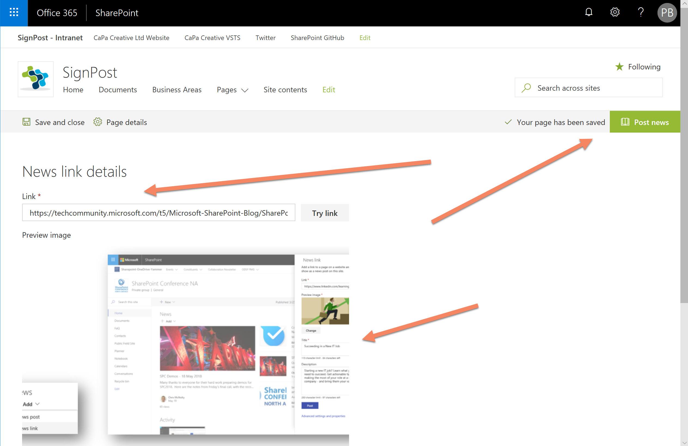This screenshot has height=446, width=688.
Task: Select the Save and close disk icon
Action: tap(26, 122)
